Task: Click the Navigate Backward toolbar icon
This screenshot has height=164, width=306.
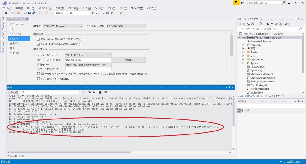Action: tap(6, 13)
